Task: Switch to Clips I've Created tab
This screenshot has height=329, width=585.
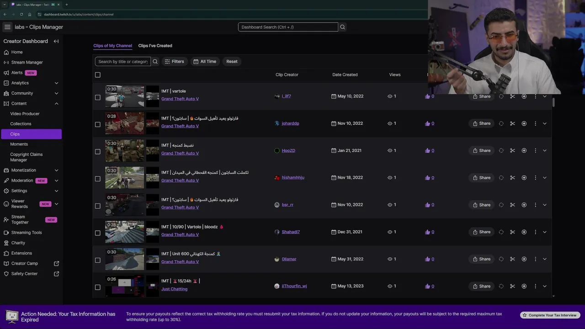Action: (155, 46)
